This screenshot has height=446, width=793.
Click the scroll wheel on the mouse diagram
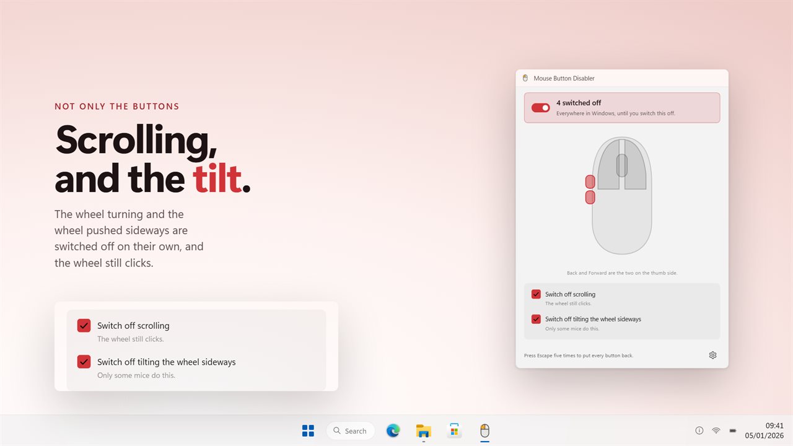click(x=622, y=165)
